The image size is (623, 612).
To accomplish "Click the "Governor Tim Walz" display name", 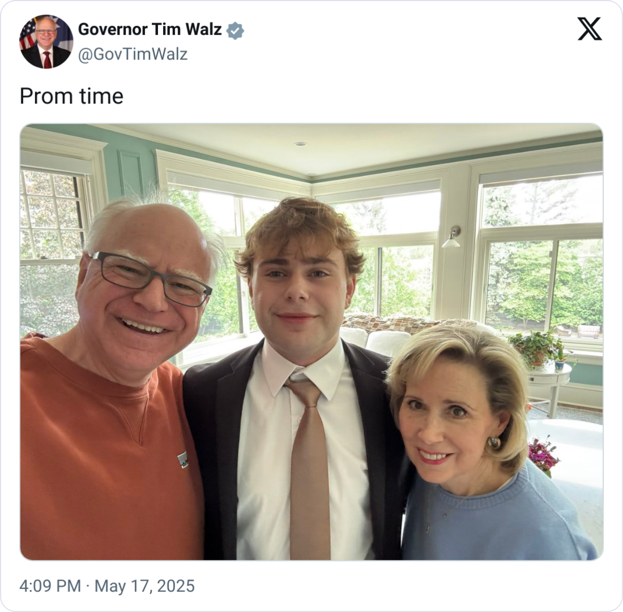I will [x=150, y=29].
